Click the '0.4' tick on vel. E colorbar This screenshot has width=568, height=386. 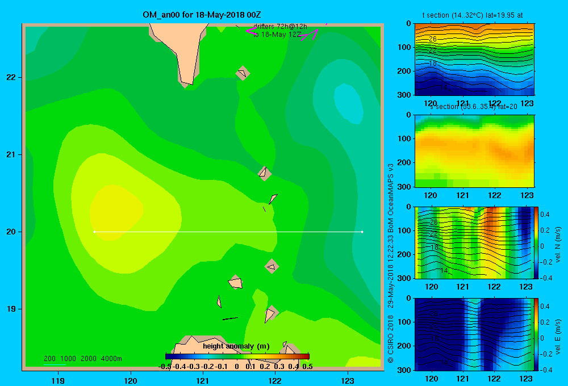(545, 307)
